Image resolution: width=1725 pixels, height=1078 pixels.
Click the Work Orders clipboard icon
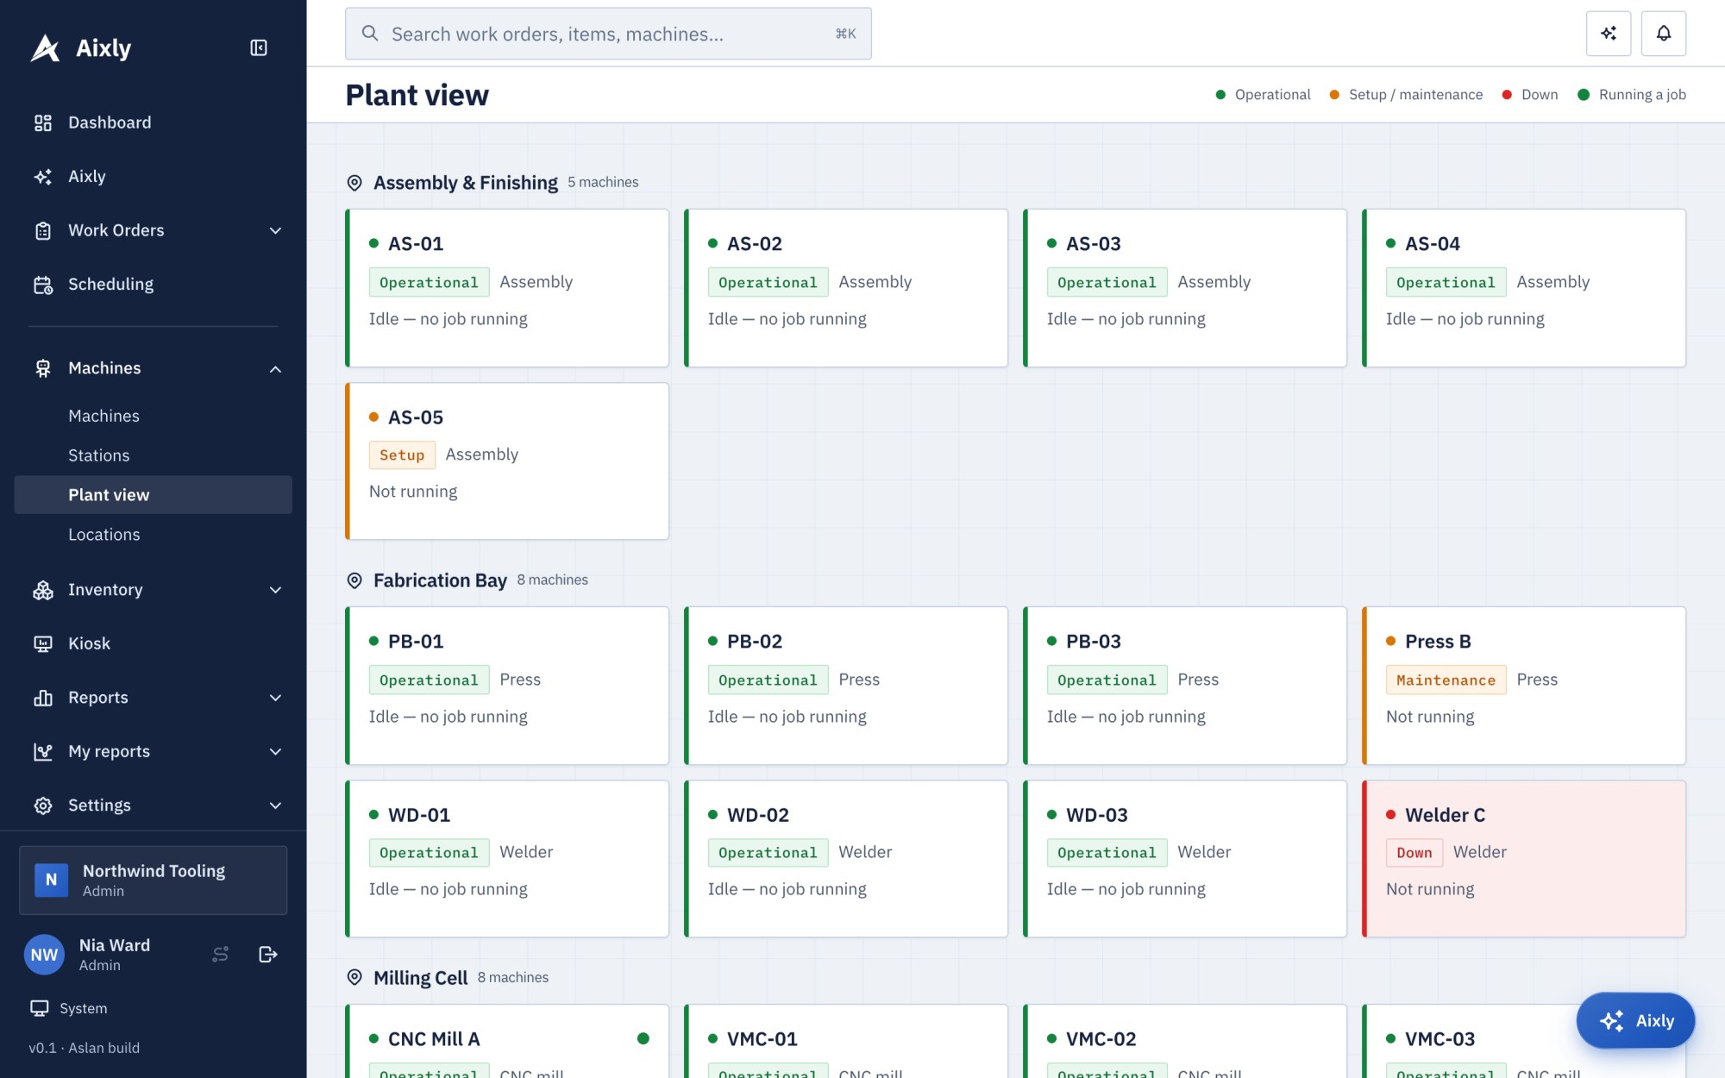pos(43,230)
